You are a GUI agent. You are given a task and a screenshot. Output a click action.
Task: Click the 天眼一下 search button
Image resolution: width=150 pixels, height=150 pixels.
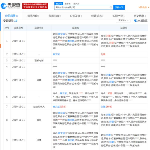tap(119, 7)
